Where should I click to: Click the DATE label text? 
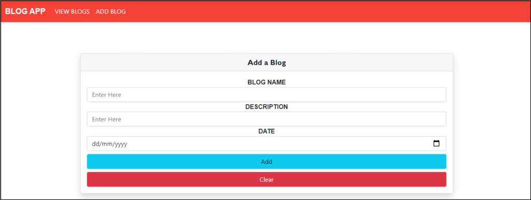click(267, 131)
